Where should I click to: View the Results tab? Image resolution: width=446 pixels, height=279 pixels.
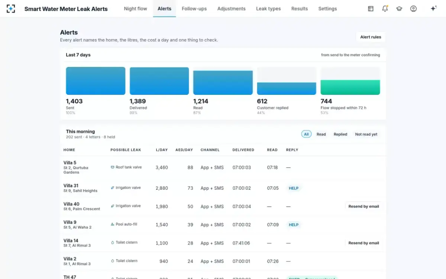point(300,9)
